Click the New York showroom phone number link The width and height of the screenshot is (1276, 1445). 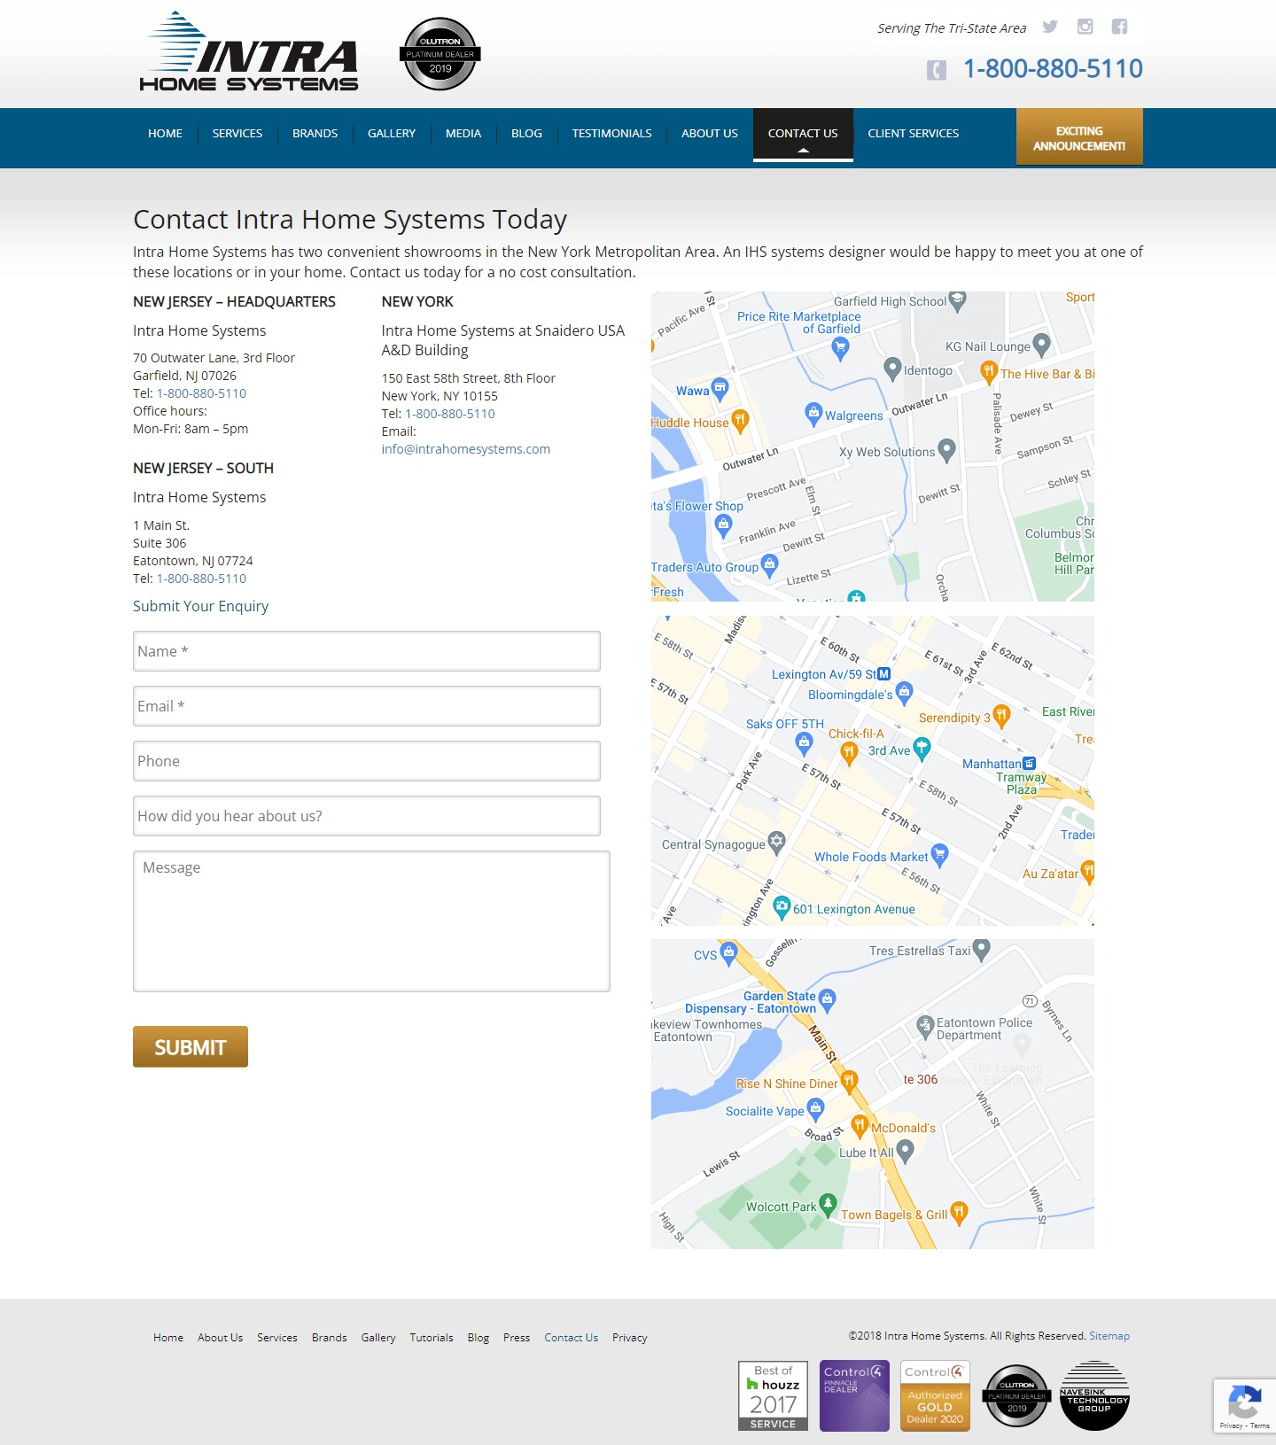pos(450,414)
